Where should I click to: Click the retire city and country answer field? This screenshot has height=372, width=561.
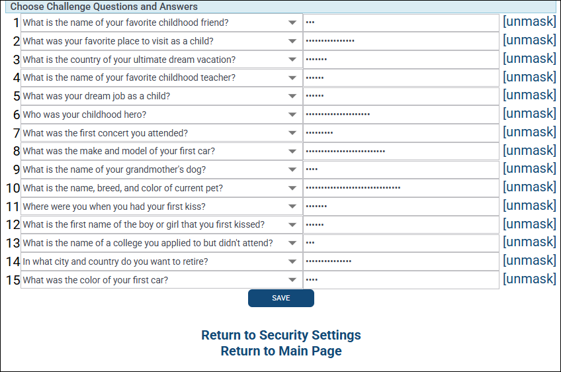click(x=401, y=261)
